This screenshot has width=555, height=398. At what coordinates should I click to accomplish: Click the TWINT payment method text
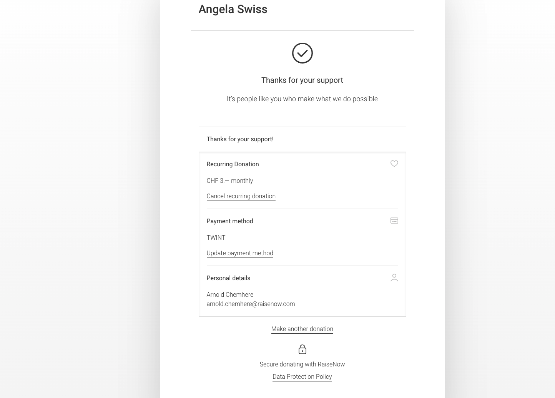coord(216,237)
